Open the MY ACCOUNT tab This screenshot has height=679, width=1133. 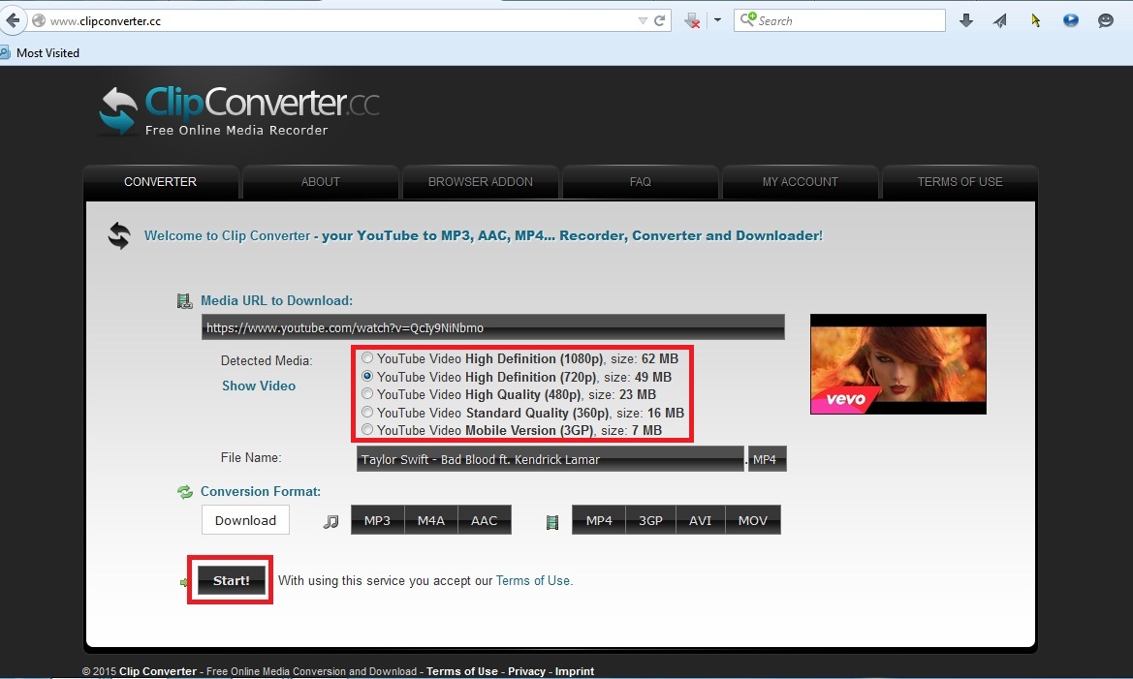click(800, 182)
